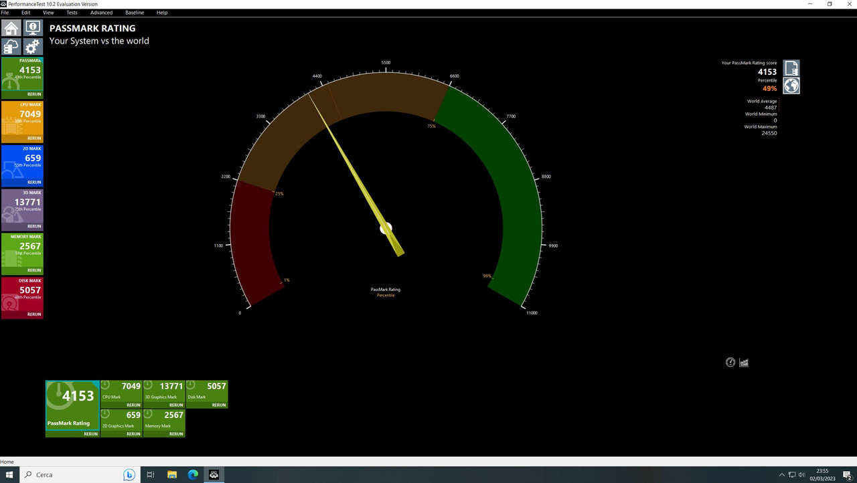Open File Explorer from the taskbar
This screenshot has height=483, width=857.
tap(172, 475)
